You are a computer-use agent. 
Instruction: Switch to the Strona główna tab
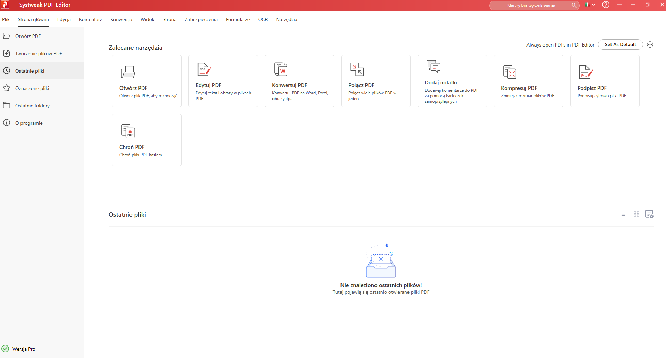point(33,19)
